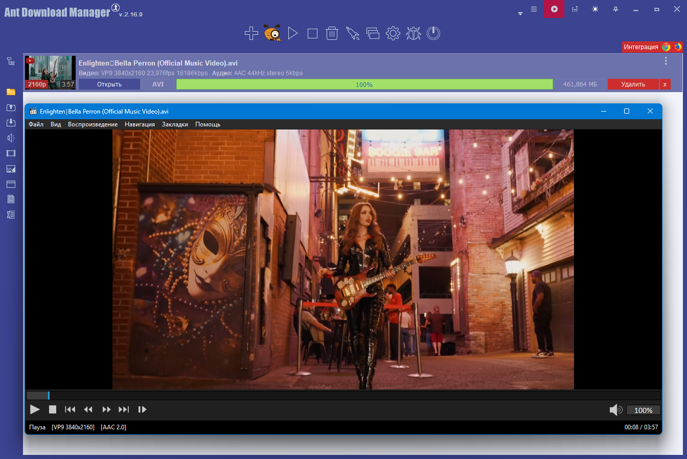Click the [VP9 3840x2160] status text
687x459 pixels.
click(x=73, y=427)
